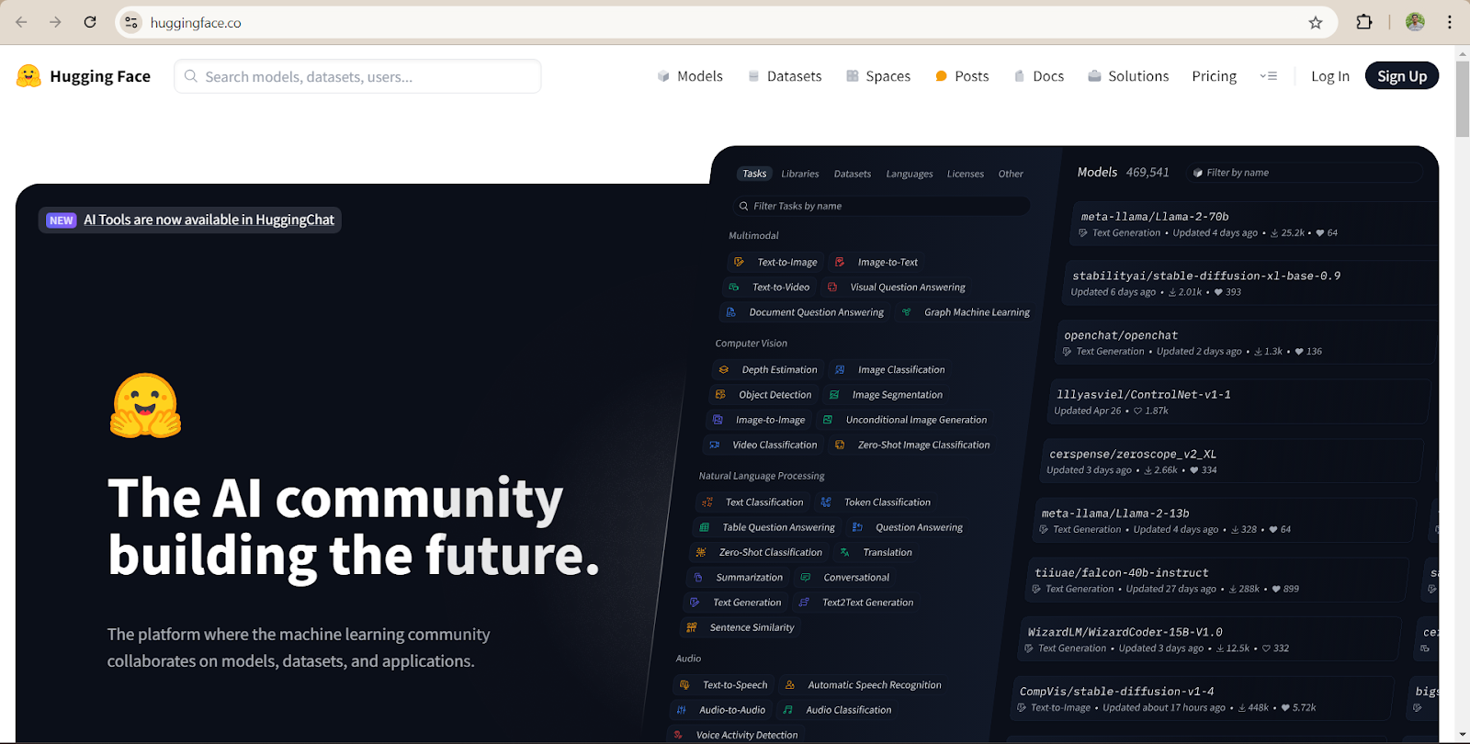Screen dimensions: 1470x744
Task: Click the large hugging face emoji
Action: [x=145, y=405]
